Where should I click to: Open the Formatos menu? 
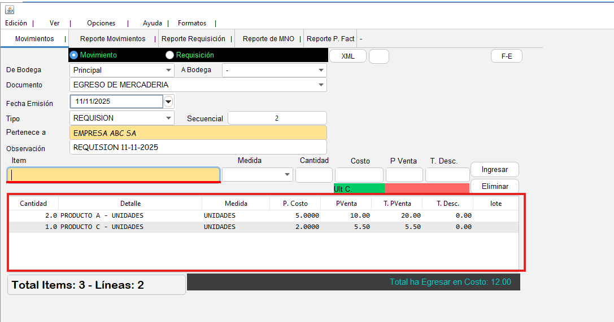192,23
